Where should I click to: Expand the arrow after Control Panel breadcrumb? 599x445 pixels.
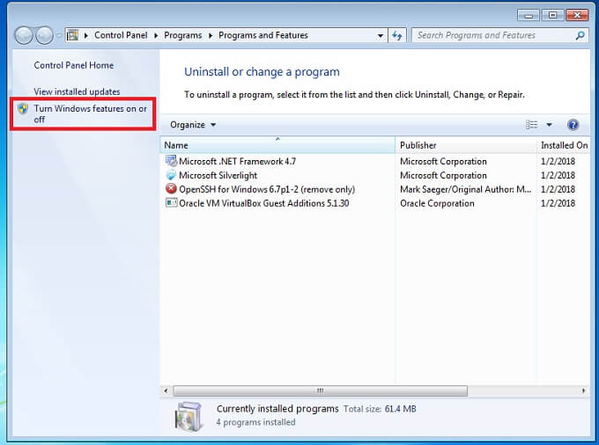[x=156, y=35]
